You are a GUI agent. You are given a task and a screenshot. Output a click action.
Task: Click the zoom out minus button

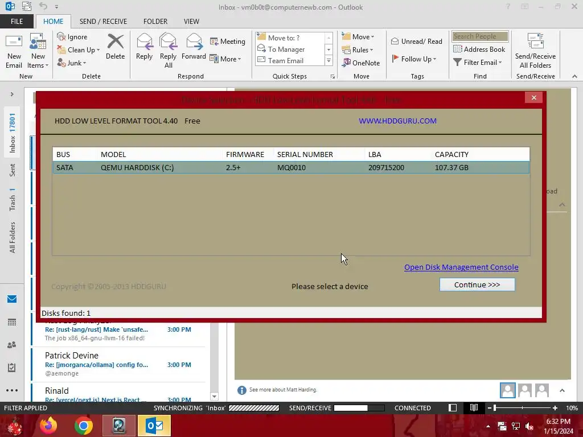click(490, 408)
